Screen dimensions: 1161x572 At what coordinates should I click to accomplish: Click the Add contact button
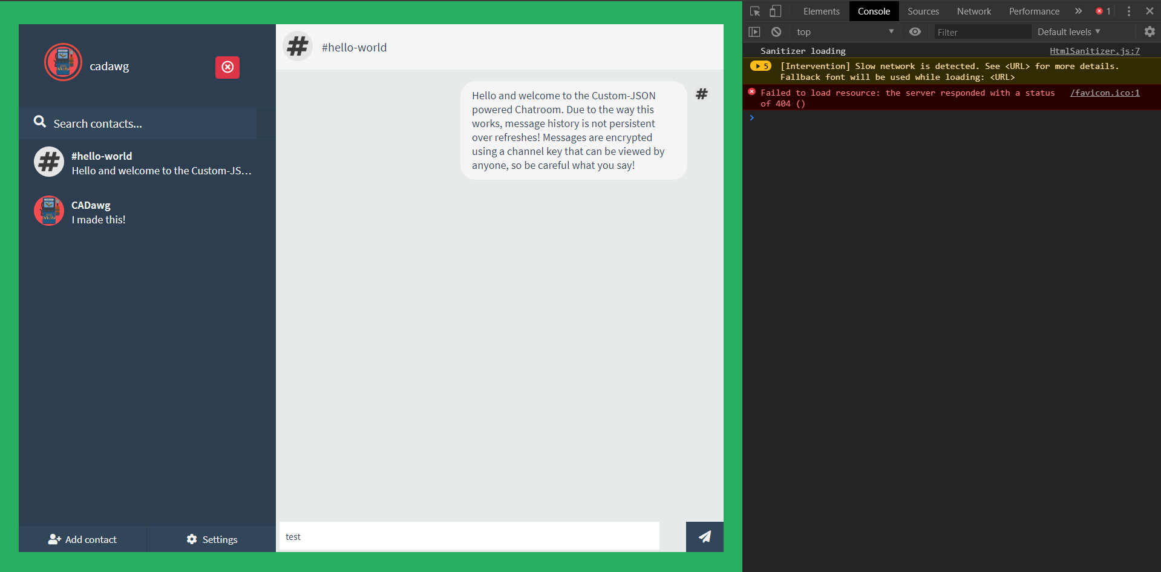83,539
